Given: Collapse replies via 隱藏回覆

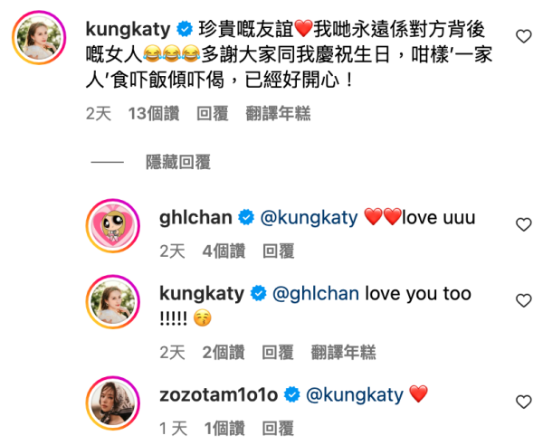Looking at the screenshot, I should (178, 162).
